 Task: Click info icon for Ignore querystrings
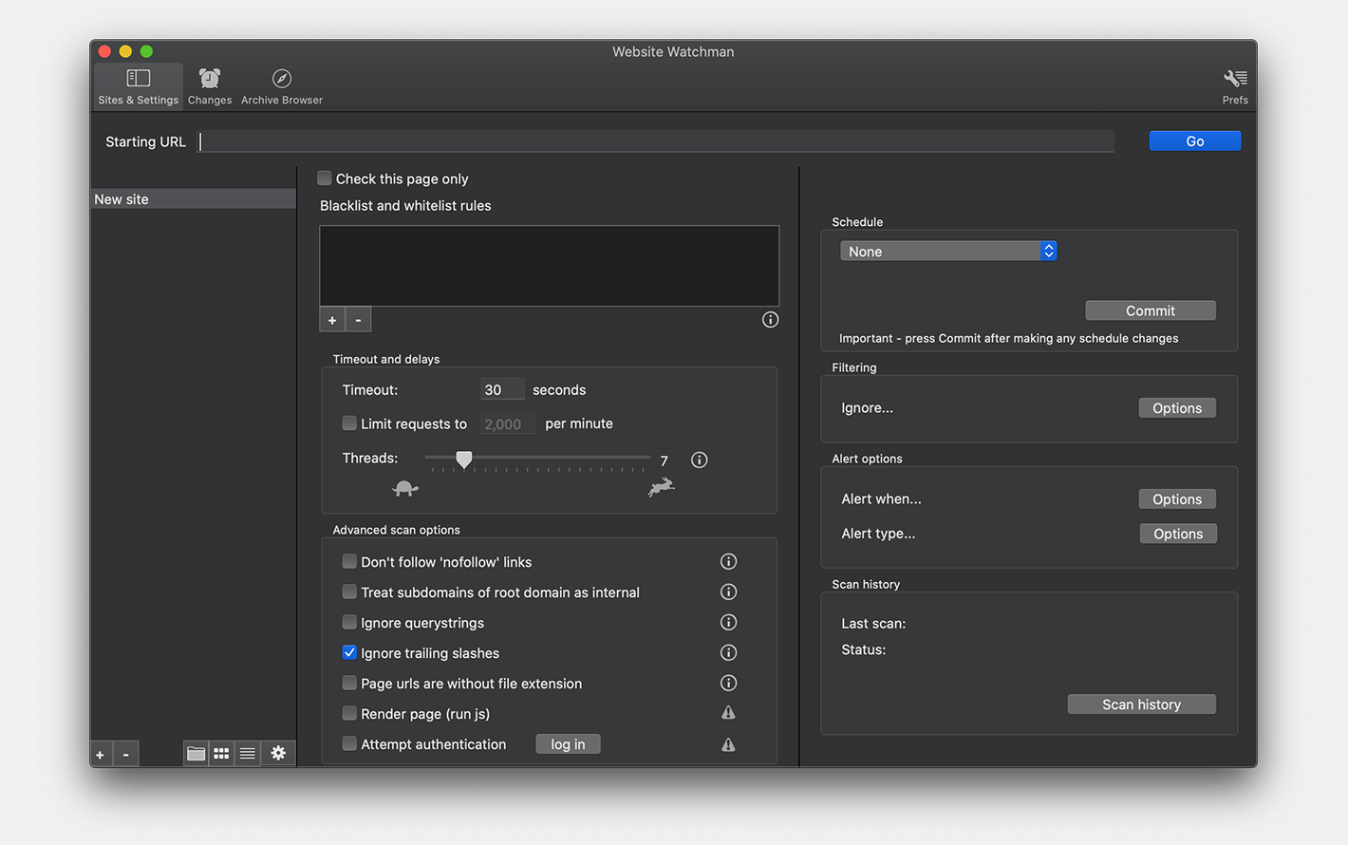tap(728, 623)
